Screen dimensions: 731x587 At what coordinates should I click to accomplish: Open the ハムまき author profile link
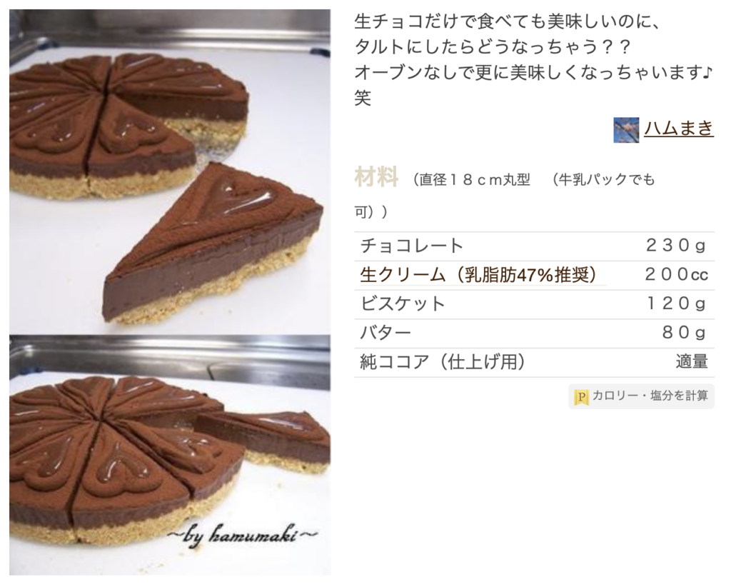(679, 128)
